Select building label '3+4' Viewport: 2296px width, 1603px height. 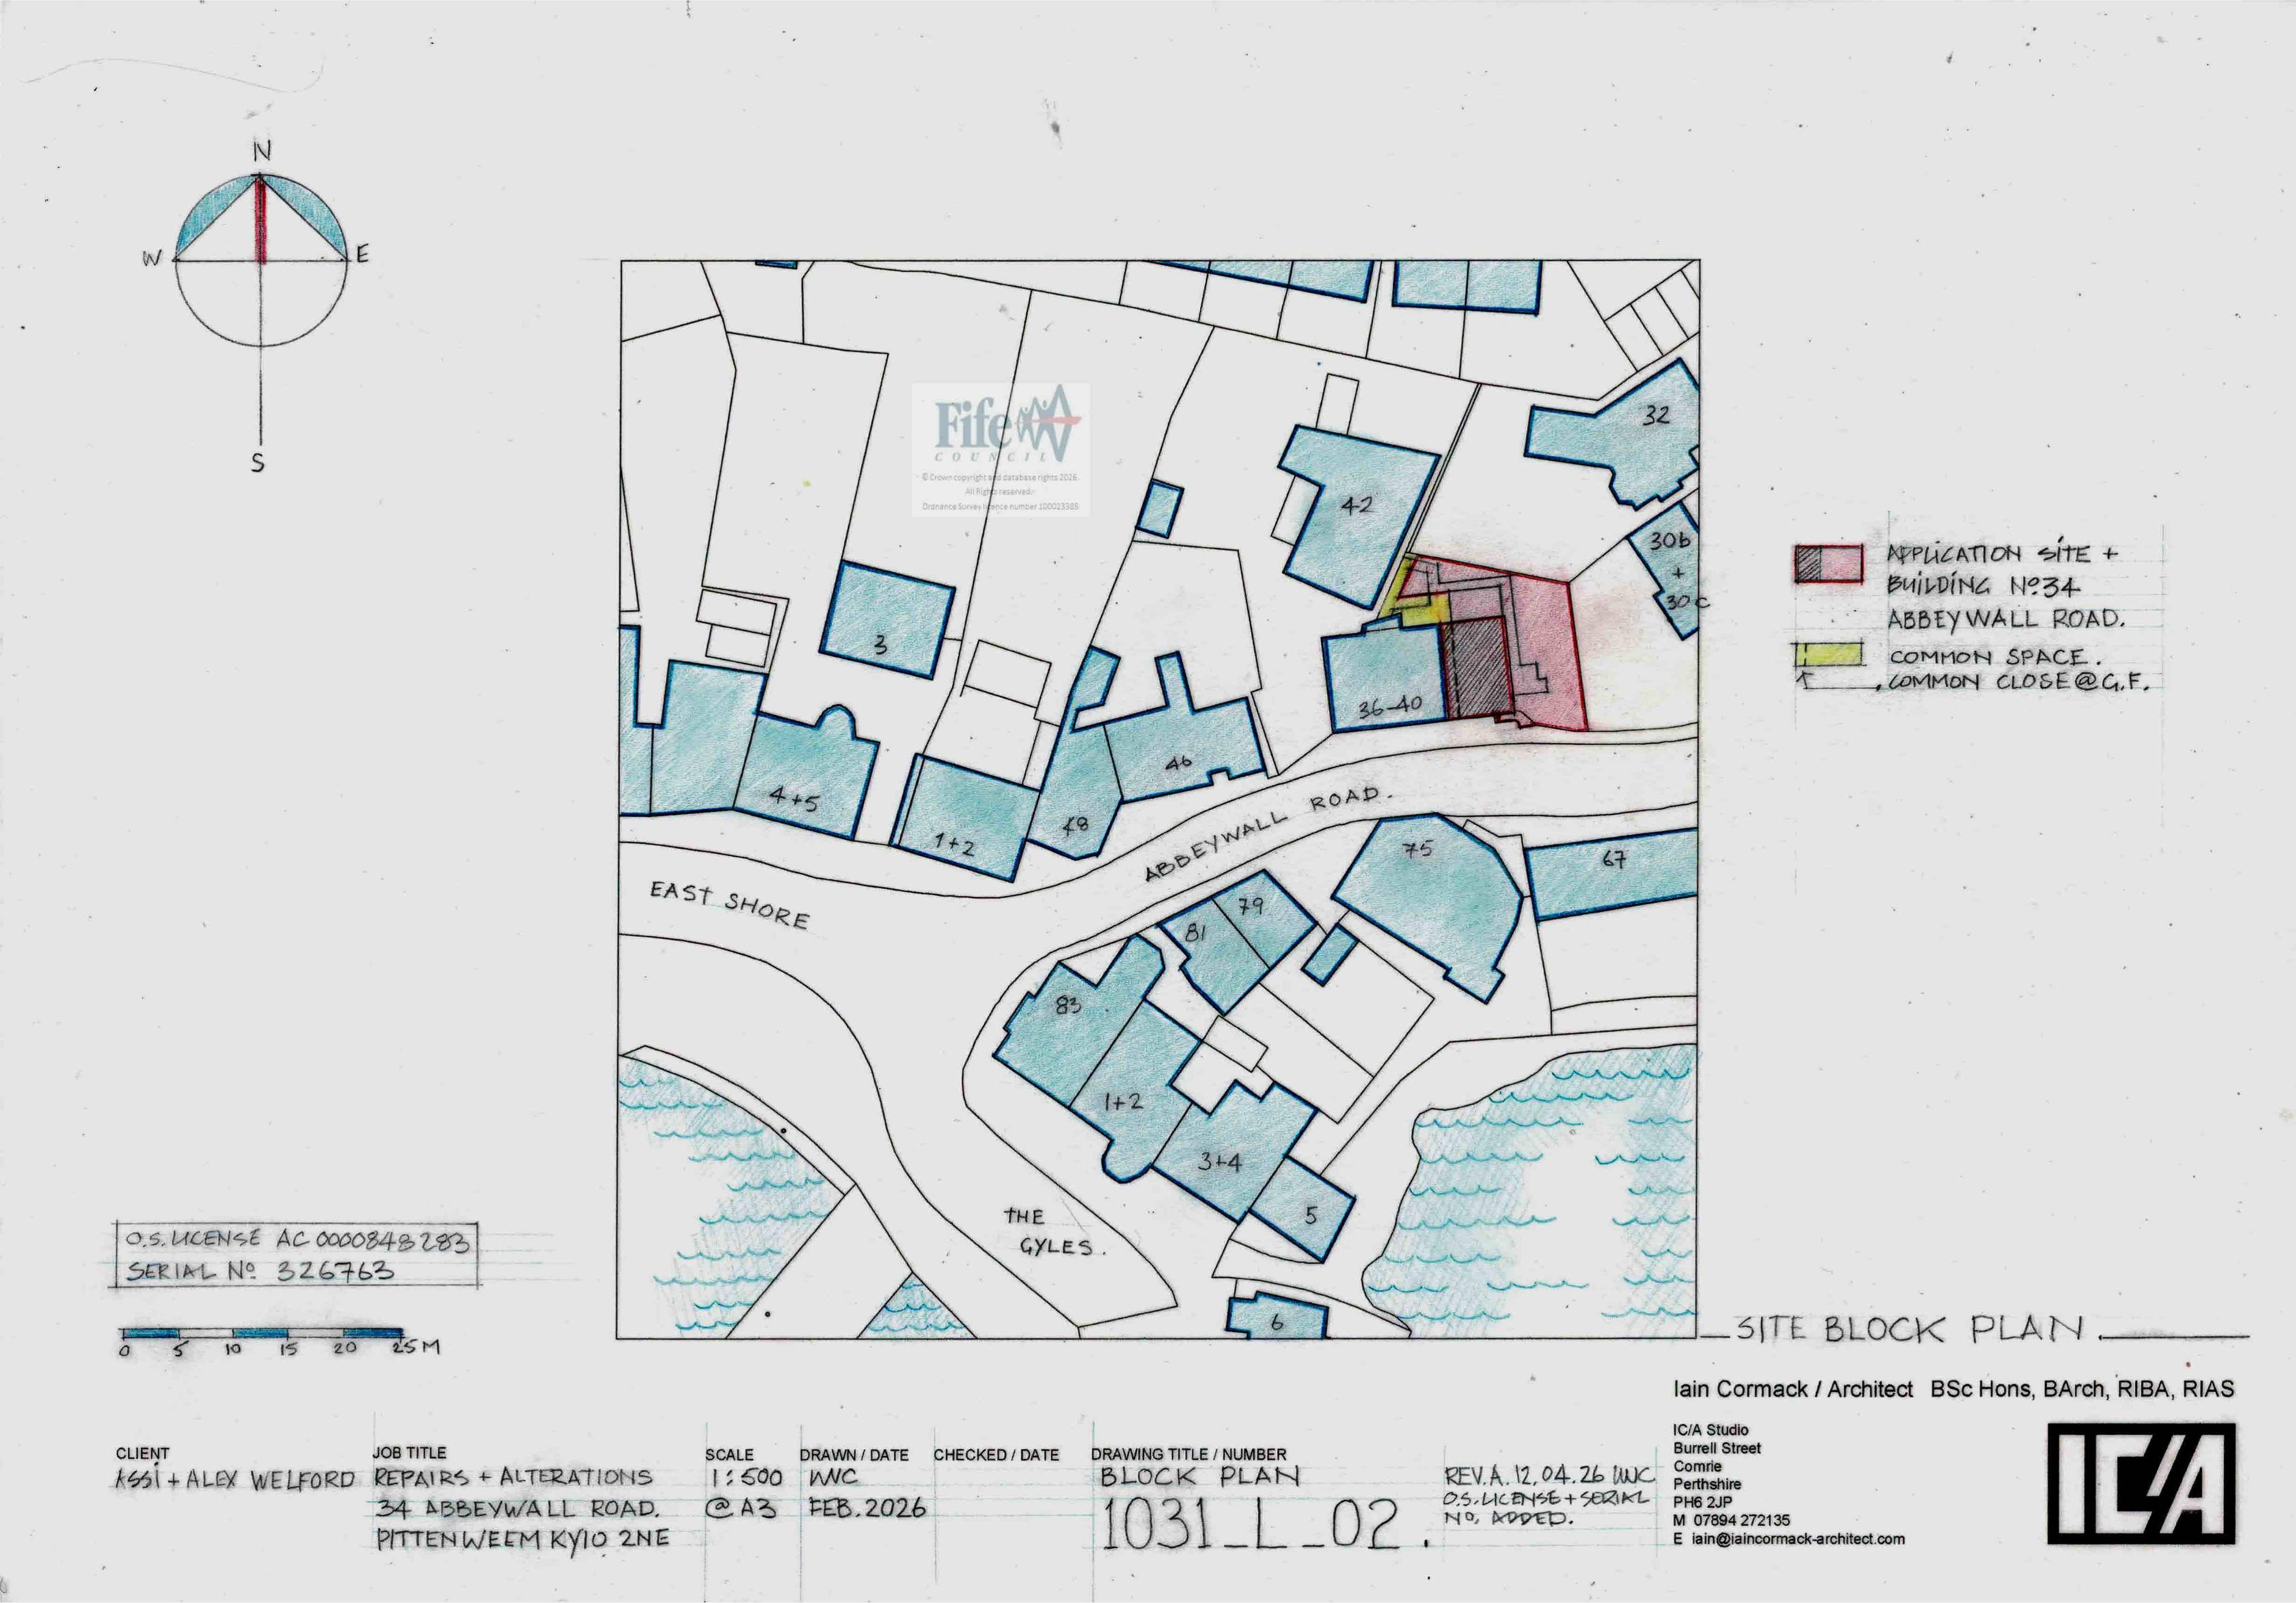1220,1162
